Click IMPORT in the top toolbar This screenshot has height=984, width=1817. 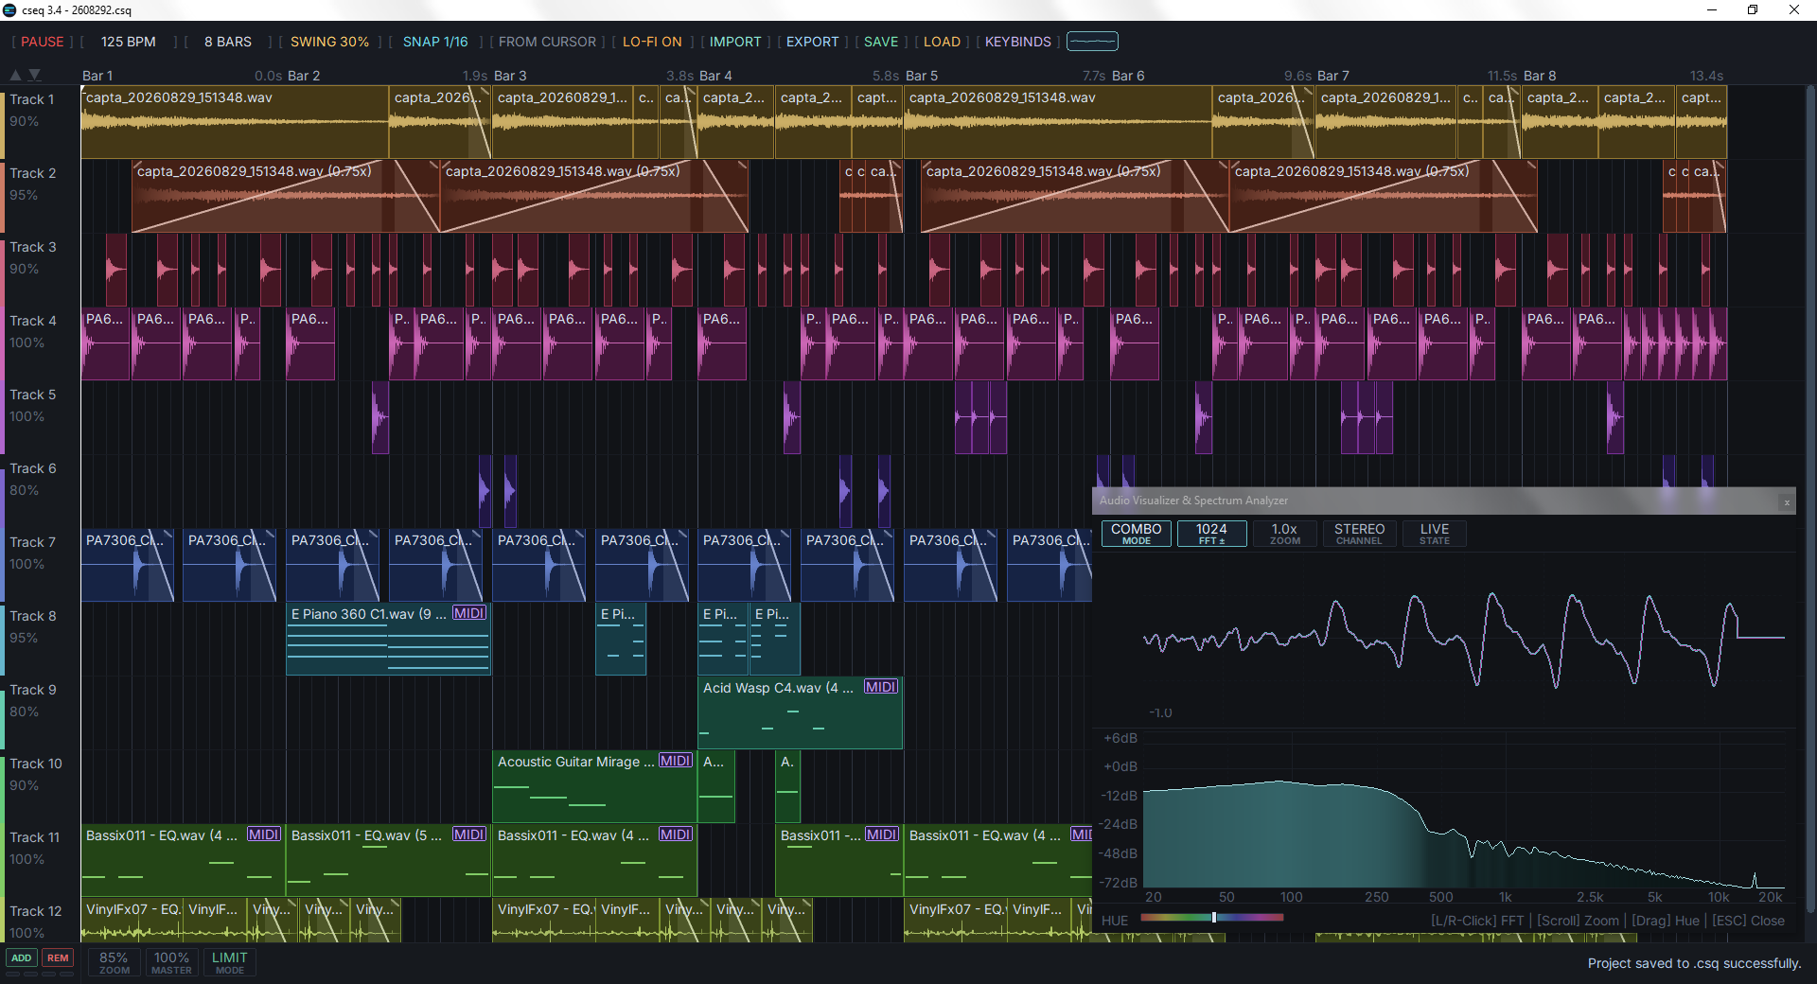pos(735,42)
